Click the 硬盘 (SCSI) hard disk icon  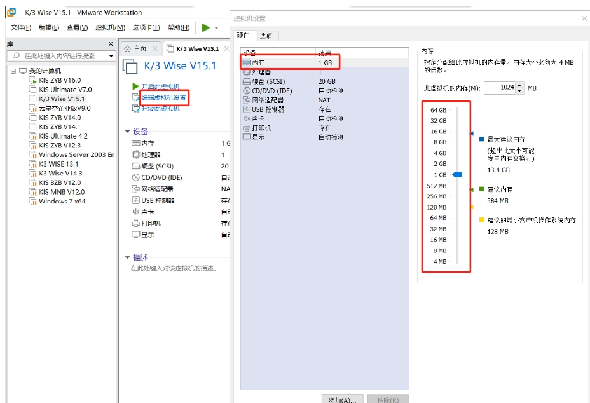point(245,82)
